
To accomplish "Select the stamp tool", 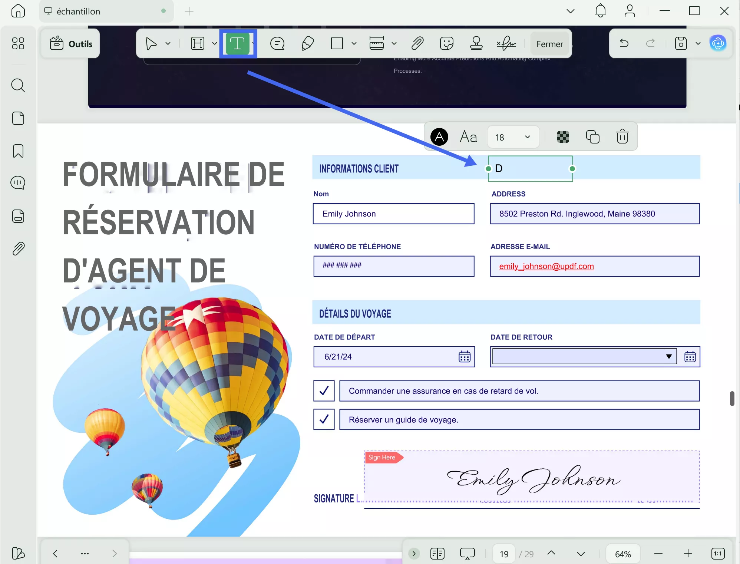I will click(x=476, y=43).
